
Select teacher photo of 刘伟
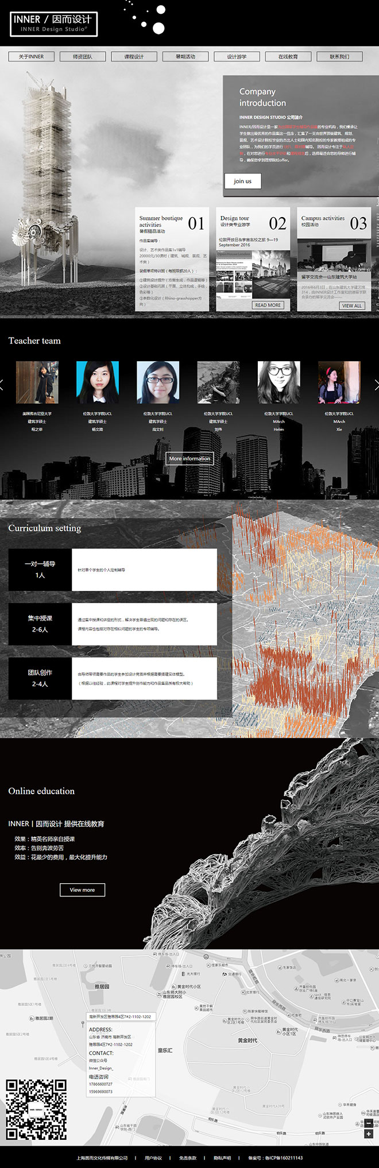click(x=218, y=382)
